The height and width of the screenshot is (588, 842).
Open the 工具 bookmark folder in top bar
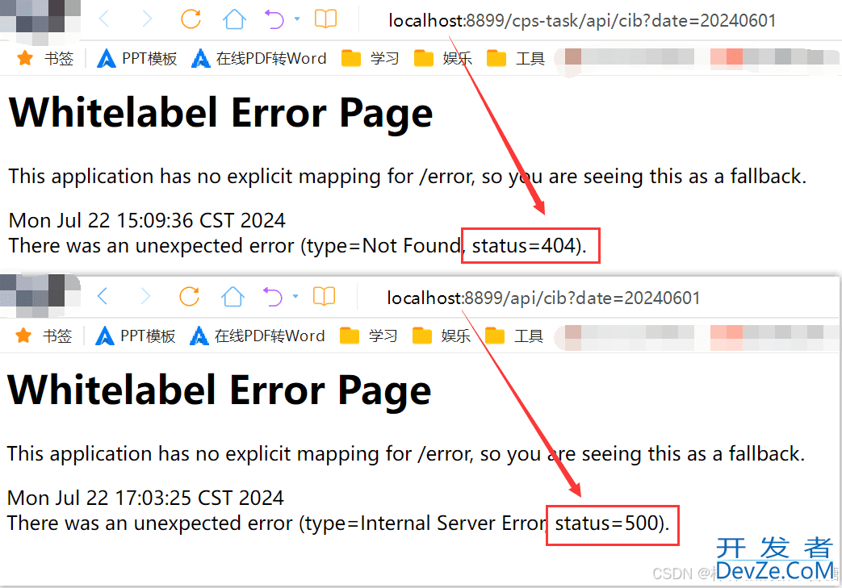(x=516, y=58)
